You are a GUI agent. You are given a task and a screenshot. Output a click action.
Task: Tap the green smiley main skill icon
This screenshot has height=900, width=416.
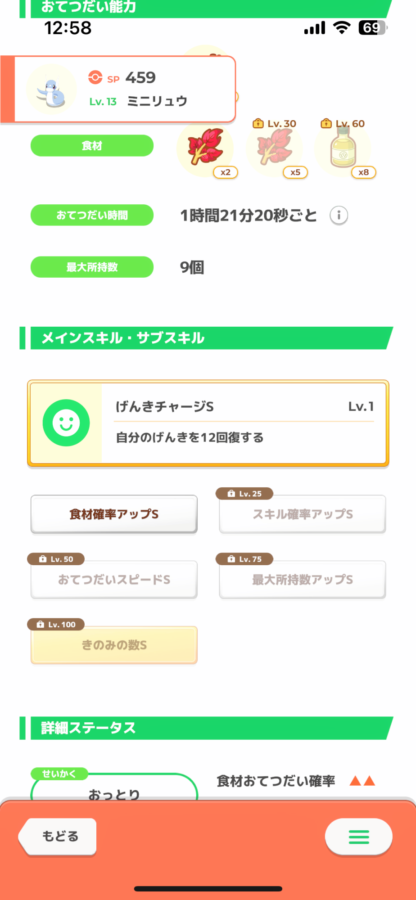tap(66, 423)
